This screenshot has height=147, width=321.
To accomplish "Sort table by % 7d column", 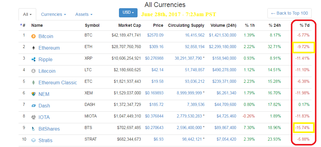I will pos(304,25).
